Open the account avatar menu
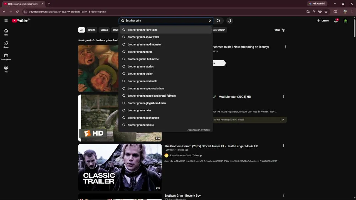The height and width of the screenshot is (200, 356). (345, 21)
